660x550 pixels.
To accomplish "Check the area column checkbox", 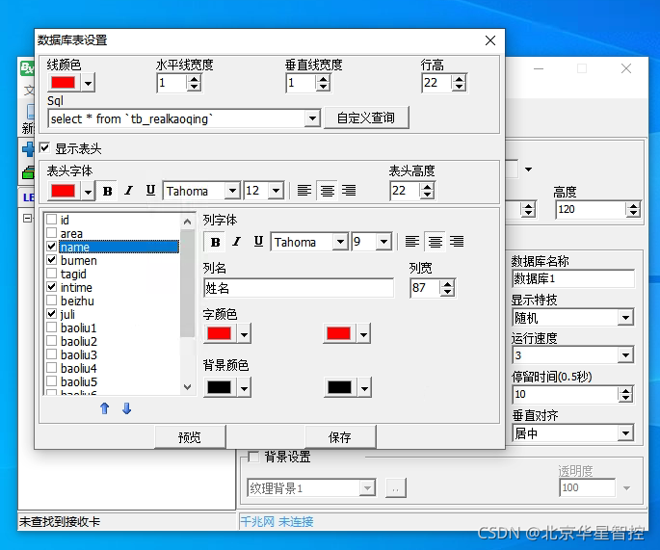I will pyautogui.click(x=52, y=233).
